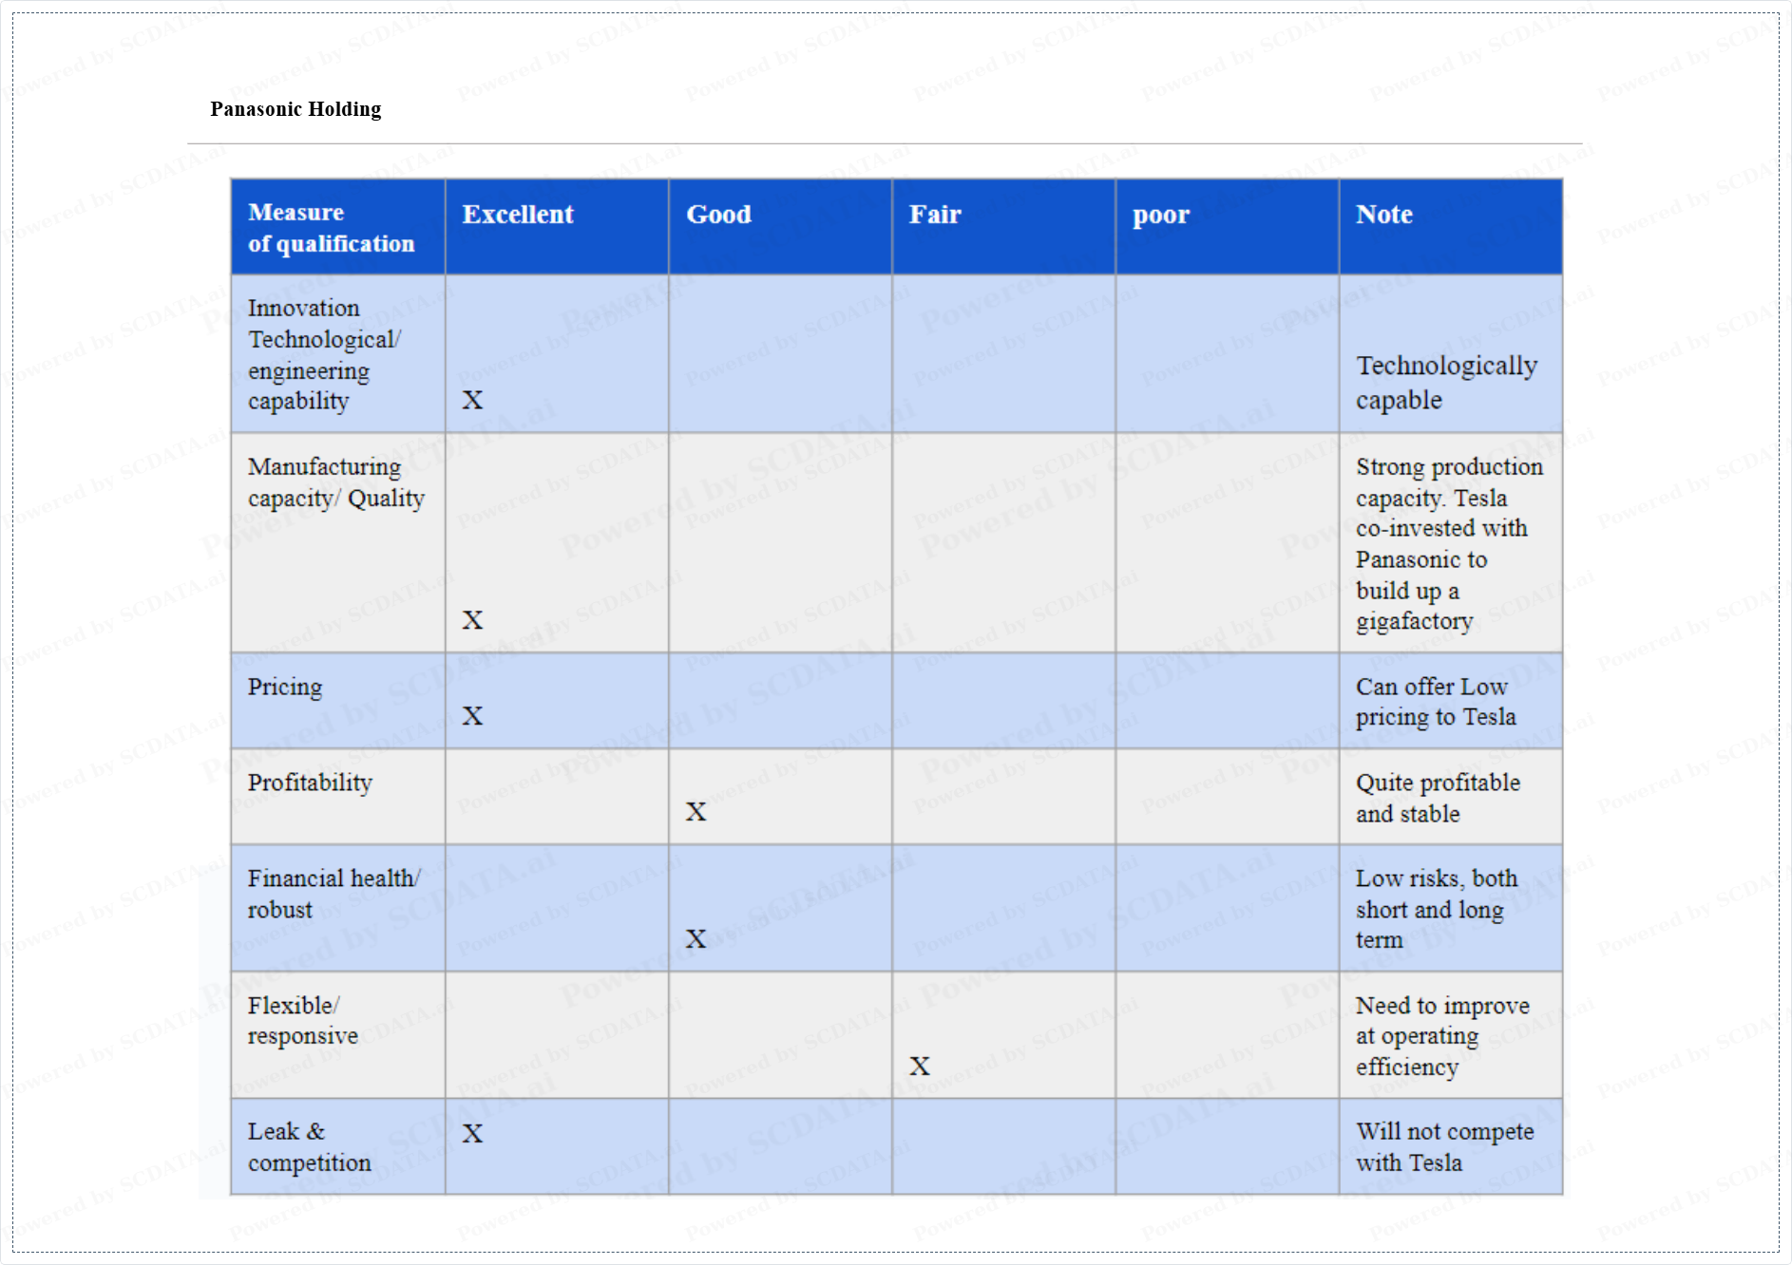Viewport: 1792px width, 1265px height.
Task: Select the 'poor' column header
Action: pos(1227,227)
